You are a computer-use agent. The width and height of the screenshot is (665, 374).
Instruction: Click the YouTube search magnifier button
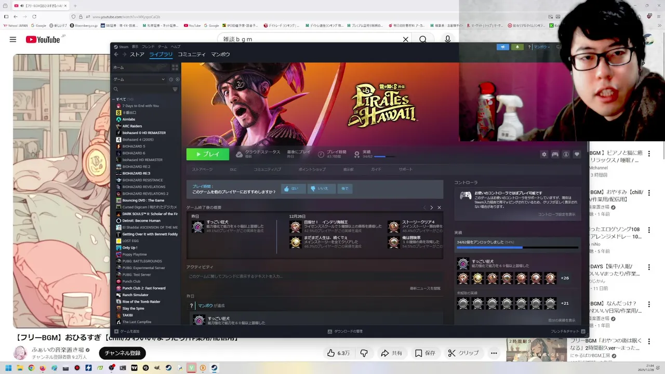423,39
